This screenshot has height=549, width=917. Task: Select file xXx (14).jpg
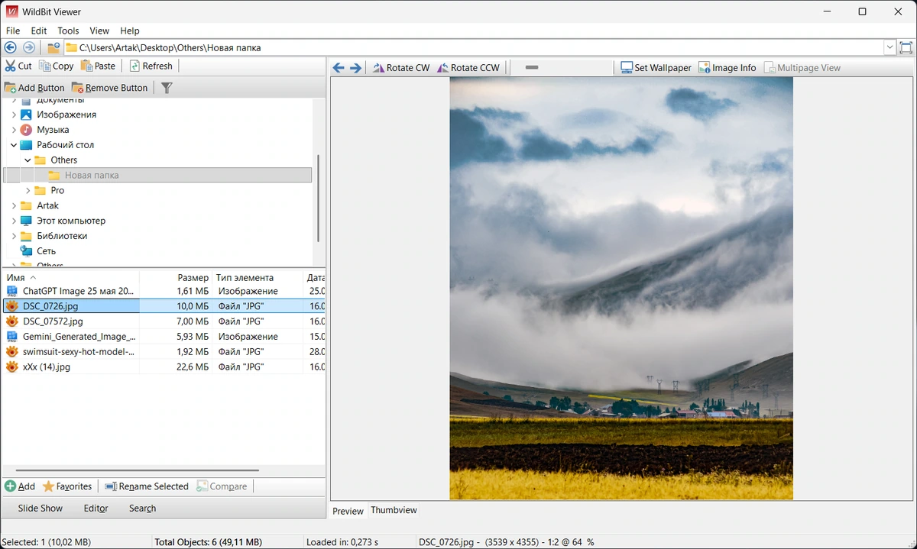46,367
